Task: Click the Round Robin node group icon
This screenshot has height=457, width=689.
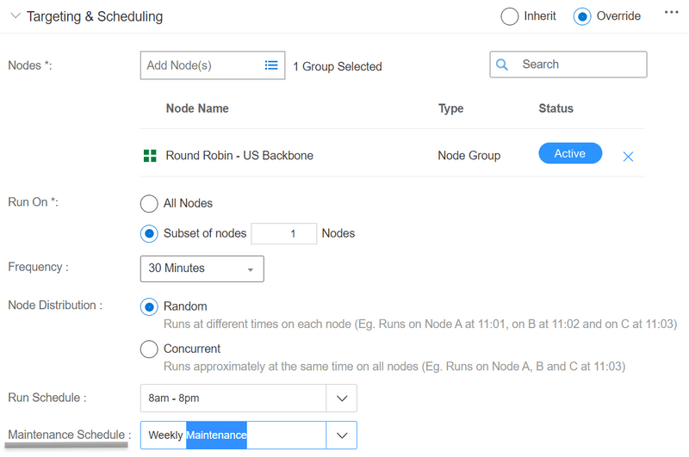Action: pyautogui.click(x=150, y=156)
